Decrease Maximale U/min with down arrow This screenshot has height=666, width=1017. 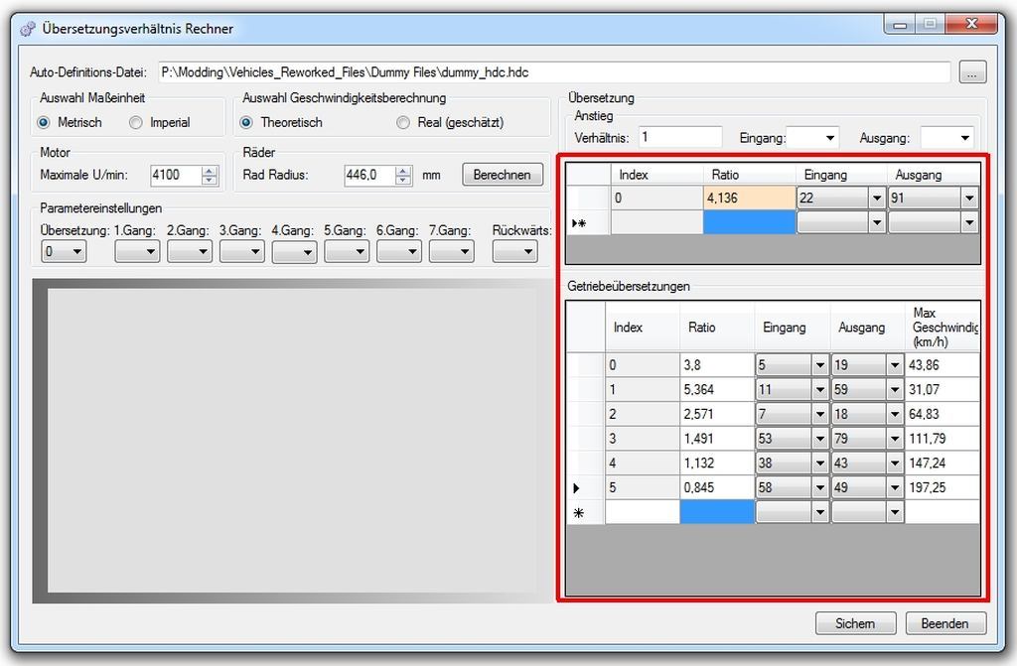coord(209,181)
